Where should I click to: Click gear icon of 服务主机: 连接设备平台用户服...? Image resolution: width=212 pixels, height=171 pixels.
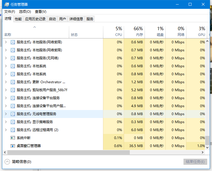click(x=13, y=106)
